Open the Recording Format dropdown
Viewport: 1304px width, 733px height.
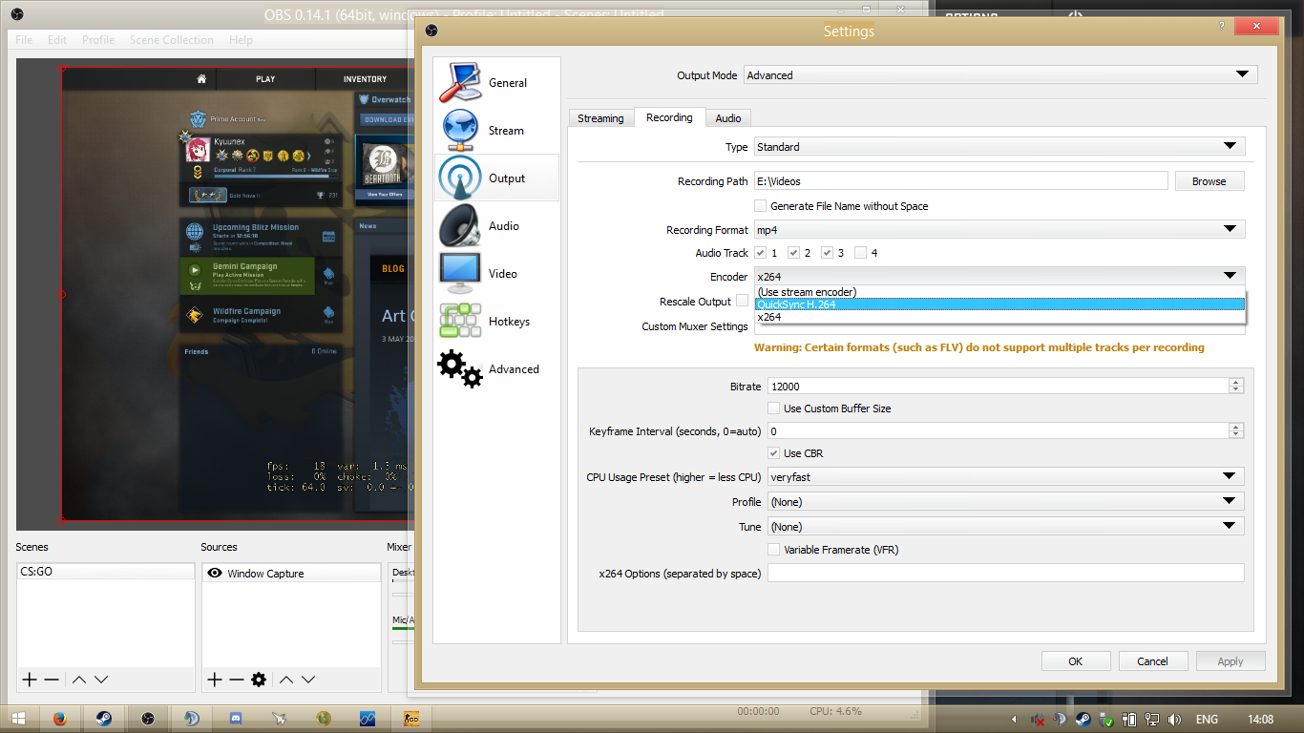(x=999, y=230)
